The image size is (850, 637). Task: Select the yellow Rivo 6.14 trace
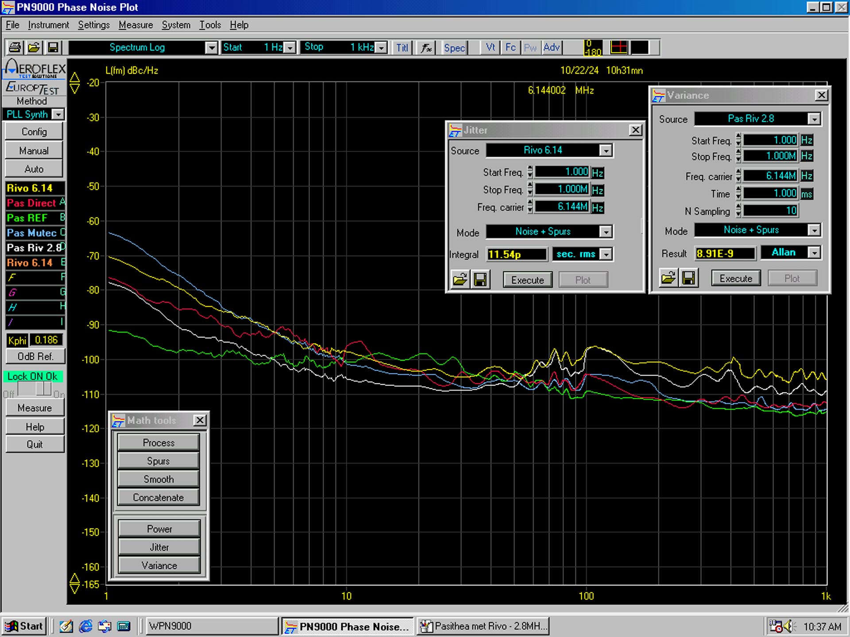pos(35,188)
